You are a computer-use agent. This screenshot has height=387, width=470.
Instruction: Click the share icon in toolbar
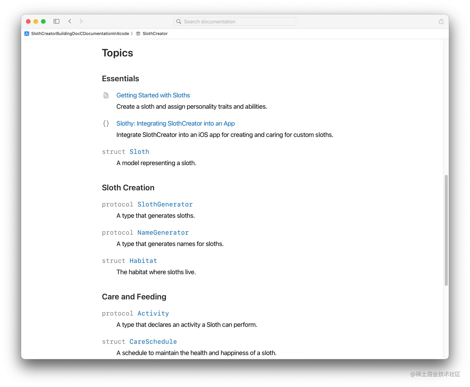click(x=441, y=21)
